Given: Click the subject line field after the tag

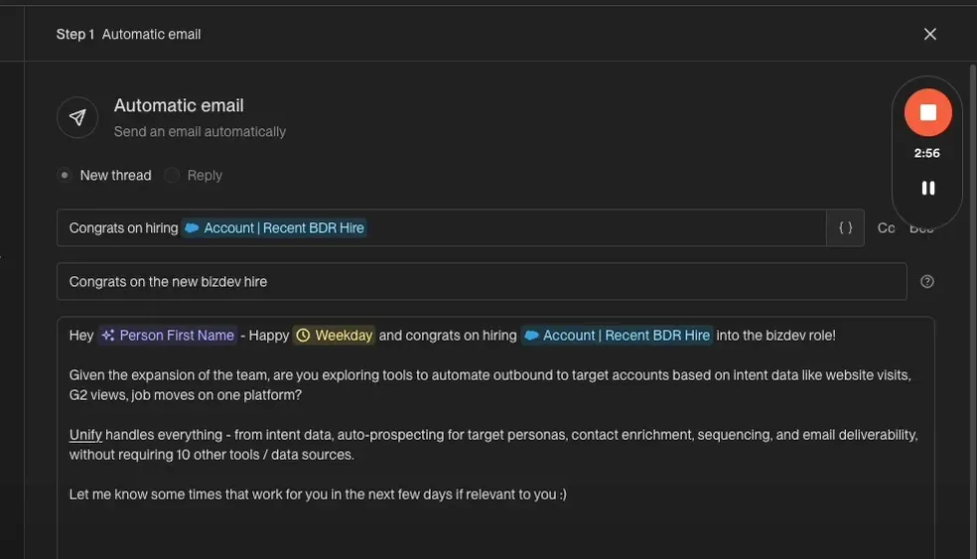Looking at the screenshot, I should pyautogui.click(x=596, y=228).
